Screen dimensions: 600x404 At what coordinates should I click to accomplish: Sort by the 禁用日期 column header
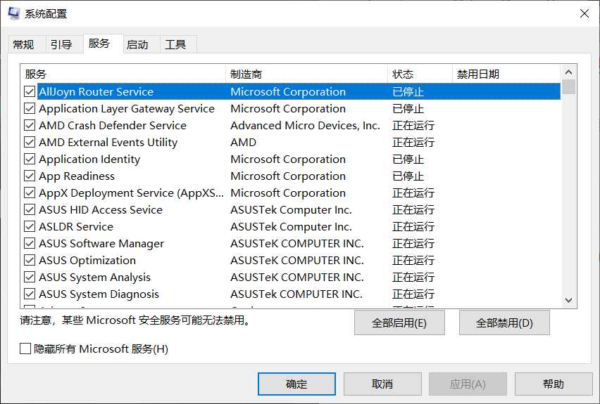[506, 74]
